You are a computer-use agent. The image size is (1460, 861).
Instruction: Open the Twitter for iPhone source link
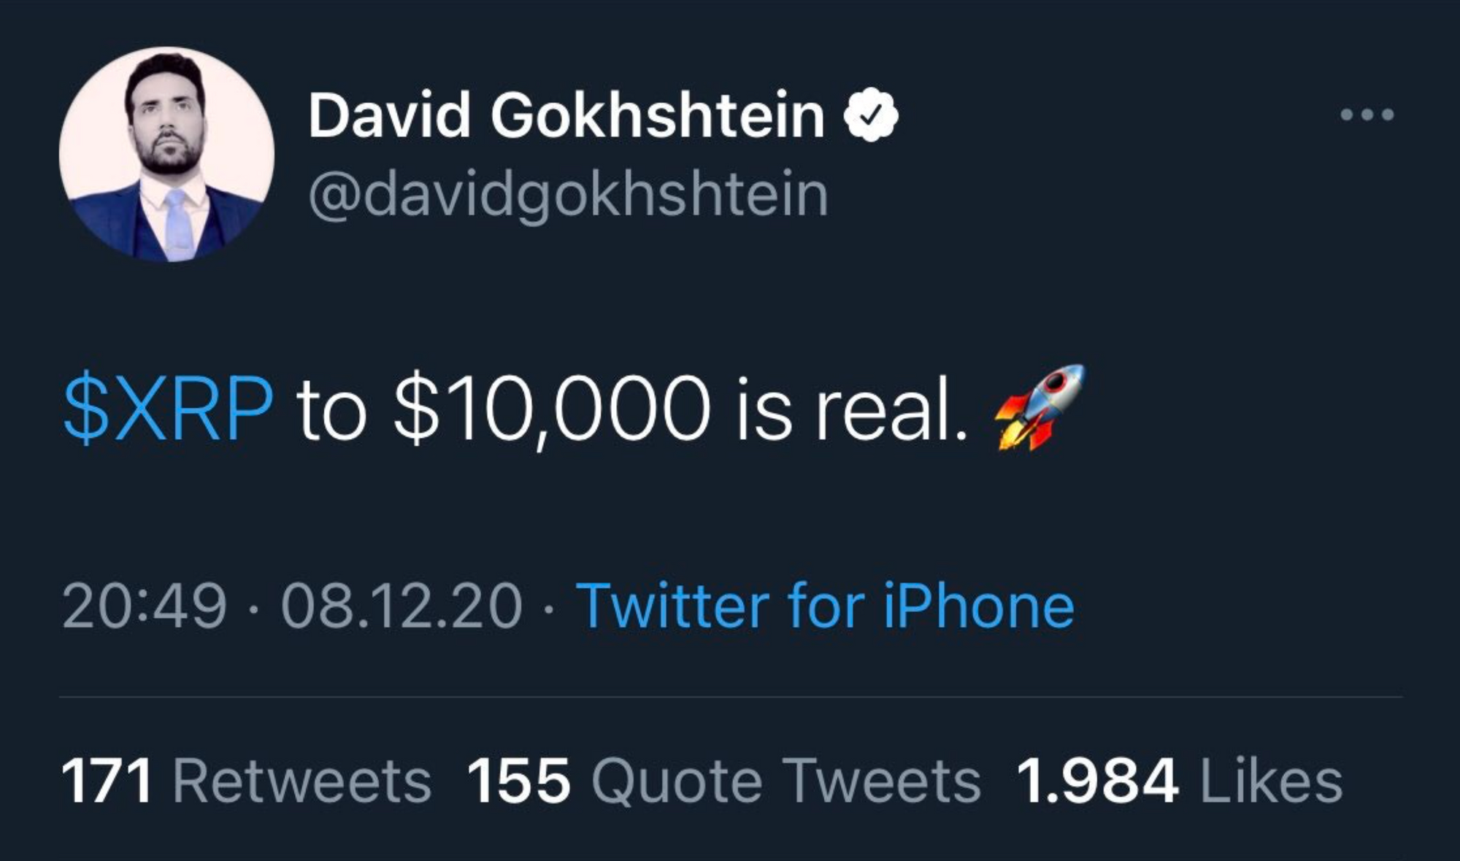click(x=825, y=606)
